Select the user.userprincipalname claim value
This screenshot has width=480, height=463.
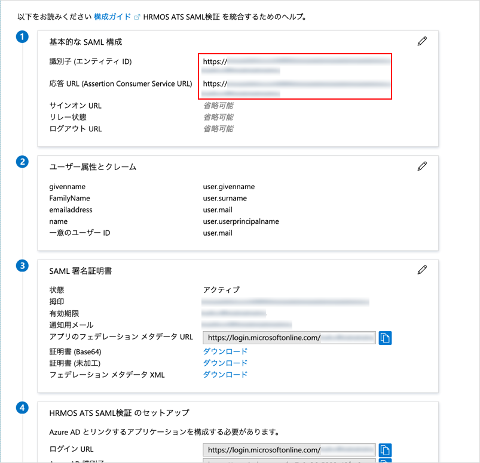pyautogui.click(x=241, y=221)
